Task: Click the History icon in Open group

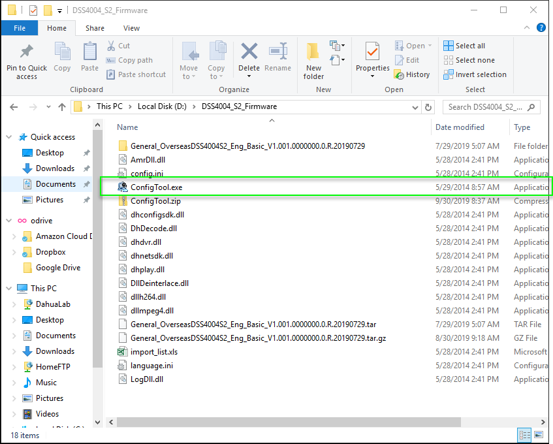Action: 399,75
